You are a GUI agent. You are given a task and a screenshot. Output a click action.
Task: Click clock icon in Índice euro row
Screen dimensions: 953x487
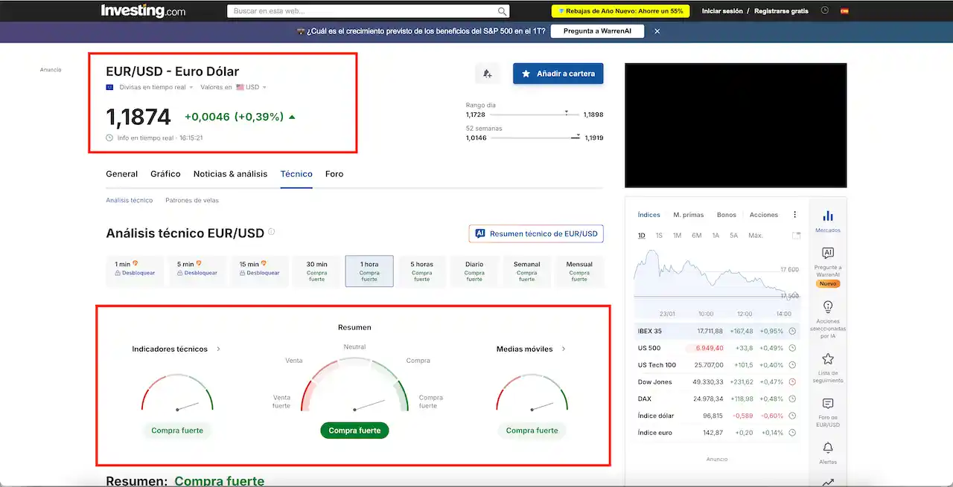tap(792, 433)
